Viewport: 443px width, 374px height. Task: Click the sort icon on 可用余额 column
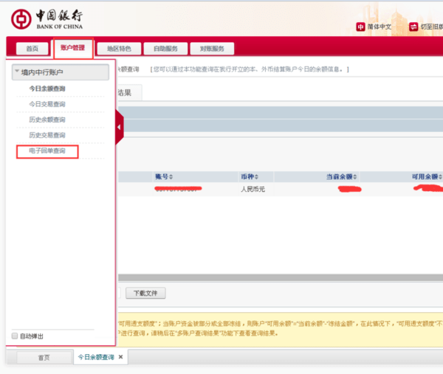click(440, 177)
